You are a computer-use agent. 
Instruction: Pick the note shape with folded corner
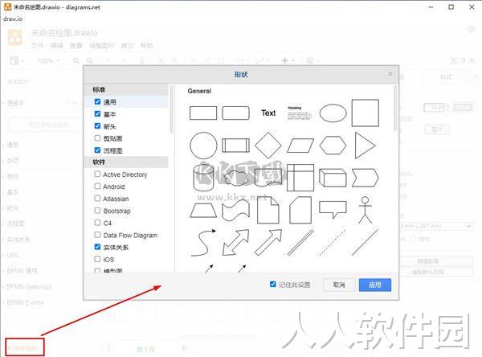pos(268,210)
